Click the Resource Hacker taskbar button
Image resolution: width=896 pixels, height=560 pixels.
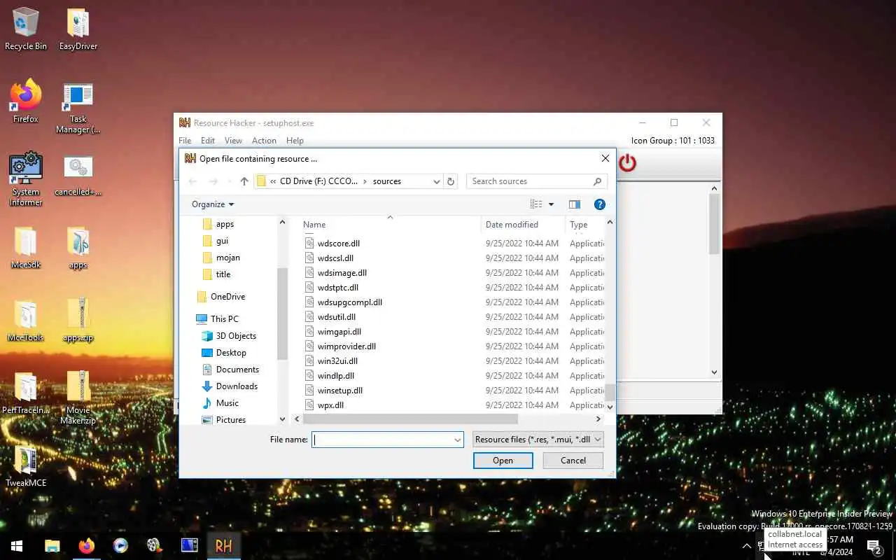[x=224, y=545]
